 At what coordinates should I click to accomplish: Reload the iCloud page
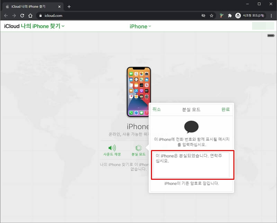point(22,16)
